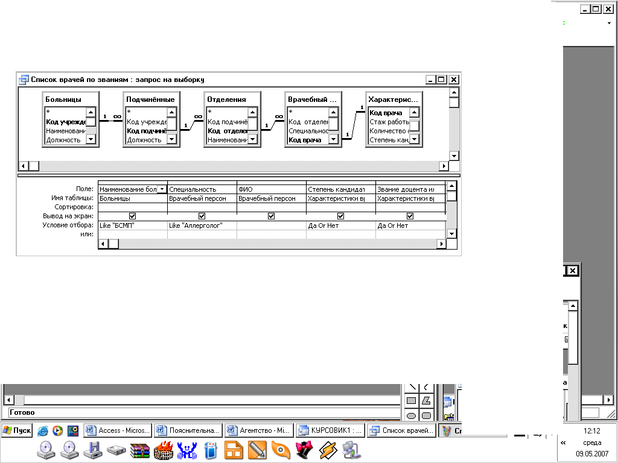Select the Ellipse shape tool in Paint

pos(411,415)
